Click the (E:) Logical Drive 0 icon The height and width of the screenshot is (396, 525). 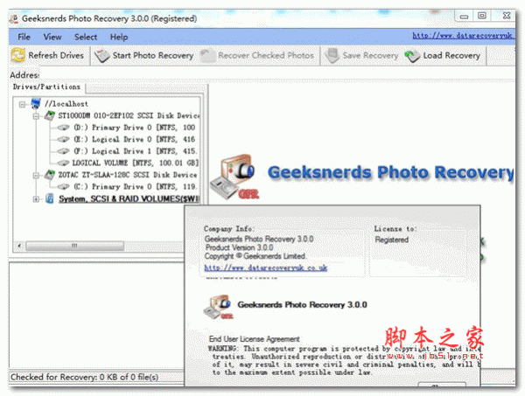point(63,139)
